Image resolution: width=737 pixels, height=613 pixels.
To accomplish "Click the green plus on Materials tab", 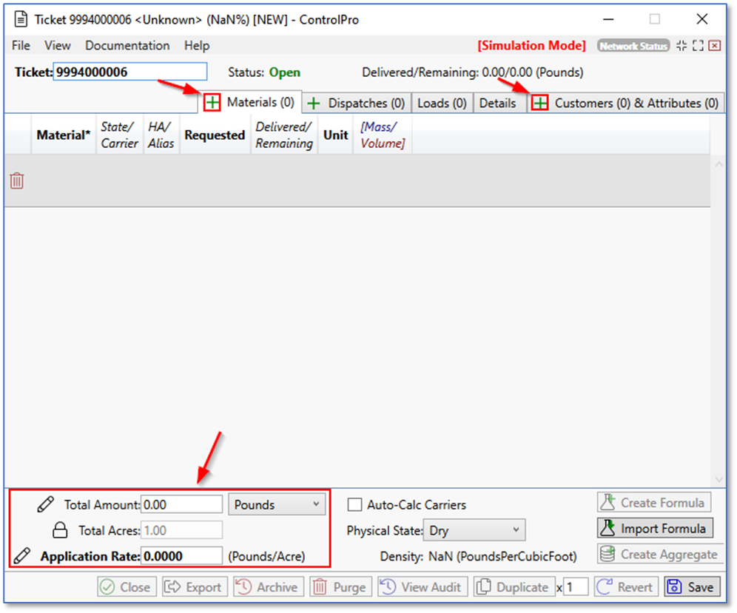I will (212, 102).
